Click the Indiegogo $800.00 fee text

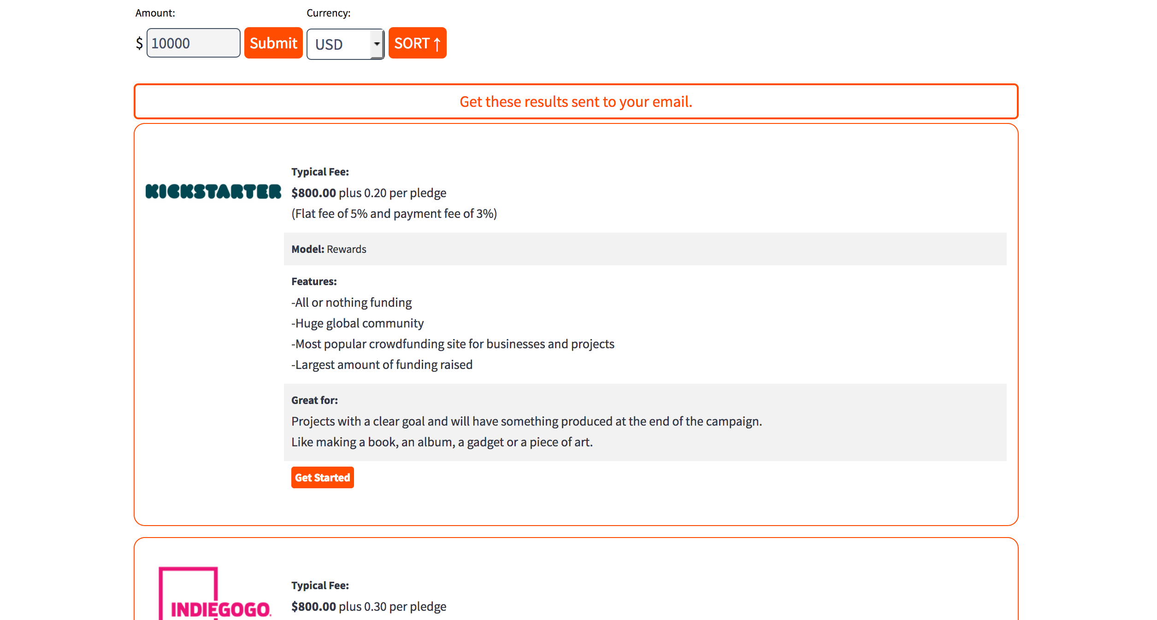tap(313, 607)
